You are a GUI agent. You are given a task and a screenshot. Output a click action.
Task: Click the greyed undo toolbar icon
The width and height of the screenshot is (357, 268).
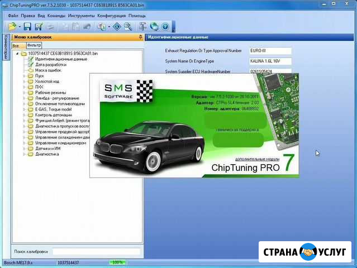(87, 27)
